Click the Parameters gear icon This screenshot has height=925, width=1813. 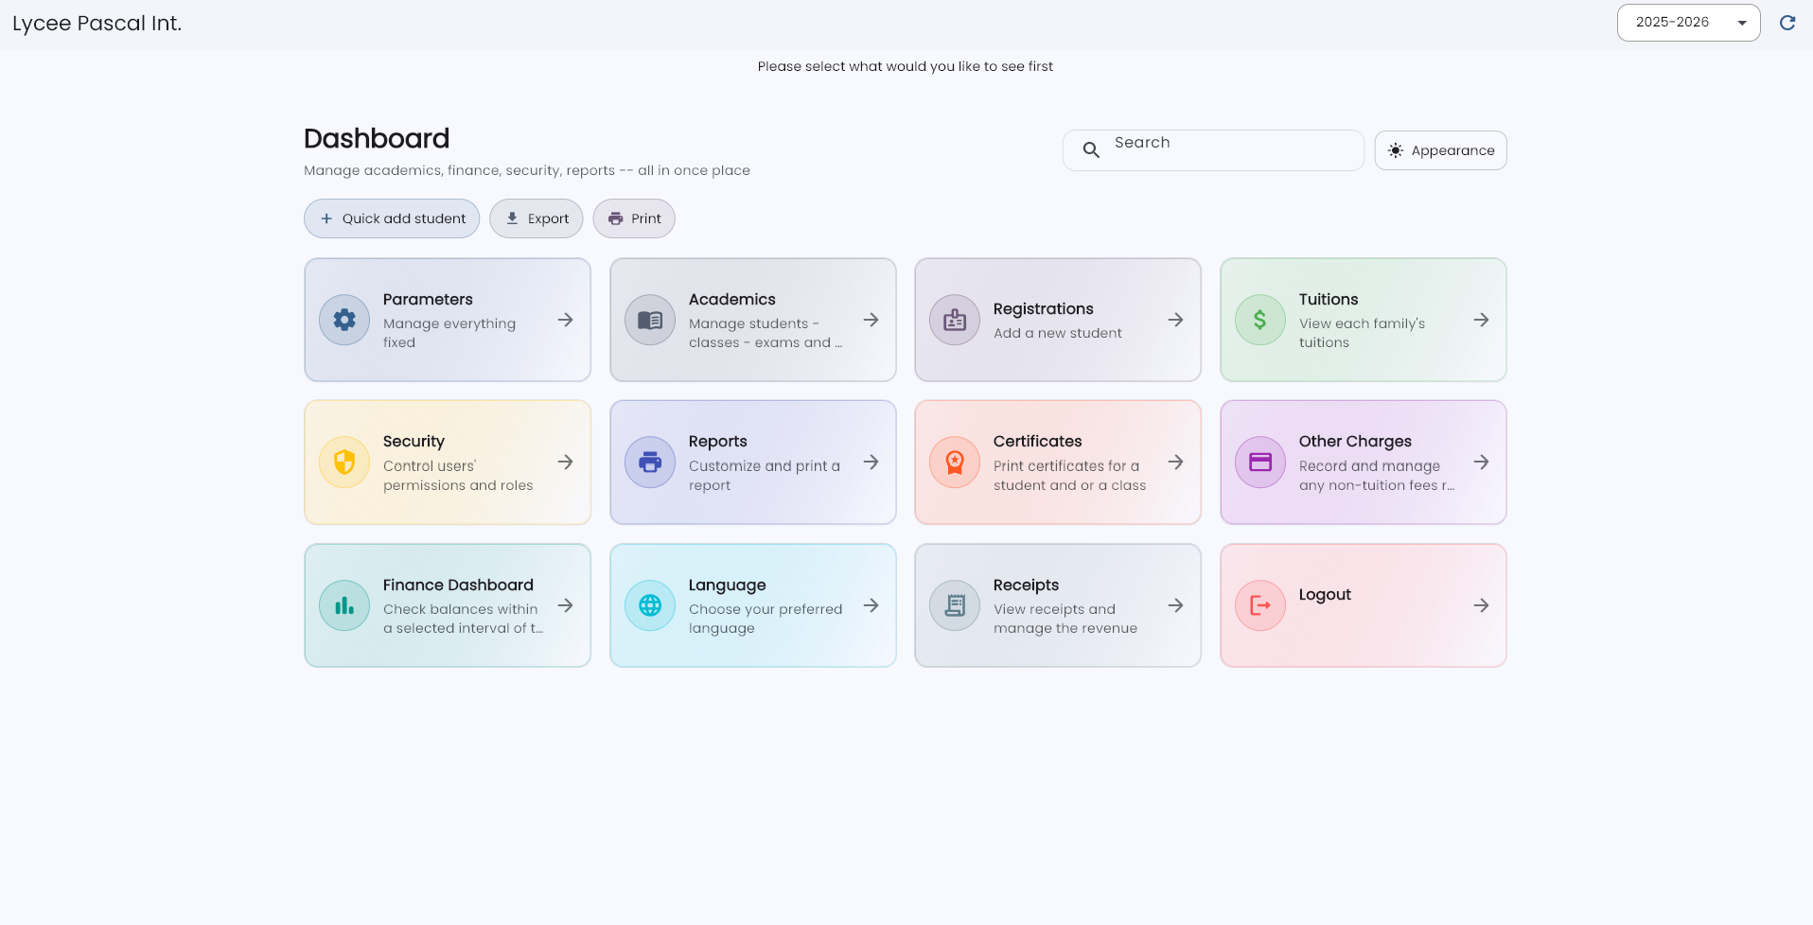pyautogui.click(x=344, y=320)
